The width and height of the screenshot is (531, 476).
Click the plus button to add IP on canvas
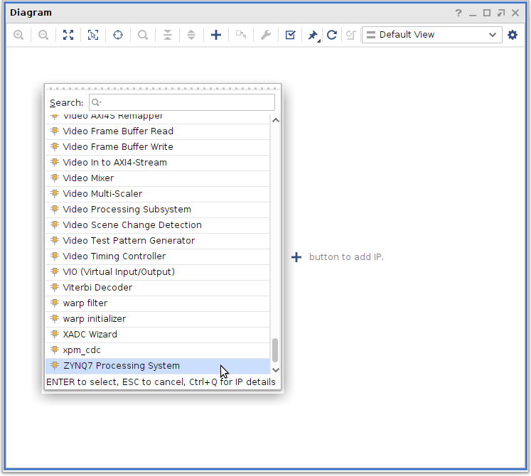coord(297,257)
